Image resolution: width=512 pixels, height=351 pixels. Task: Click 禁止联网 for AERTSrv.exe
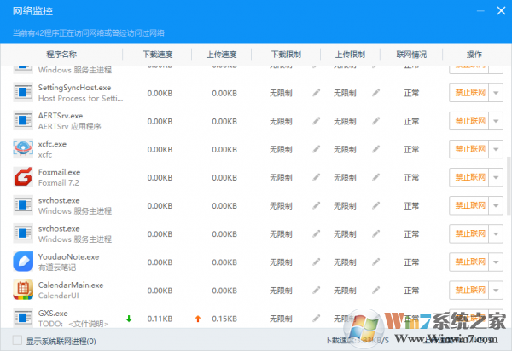[469, 121]
